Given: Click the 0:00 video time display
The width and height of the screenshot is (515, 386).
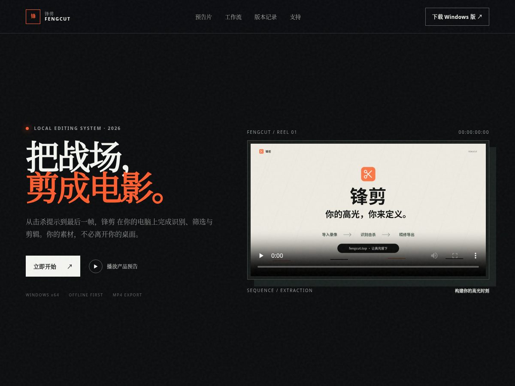Looking at the screenshot, I should click(277, 256).
